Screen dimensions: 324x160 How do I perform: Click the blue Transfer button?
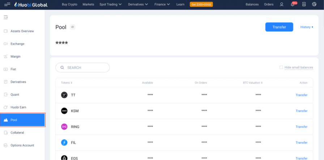[279, 27]
